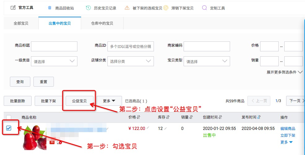Focus the 商家编码 input field
Image resolution: width=305 pixels, height=155 pixels.
[207, 46]
